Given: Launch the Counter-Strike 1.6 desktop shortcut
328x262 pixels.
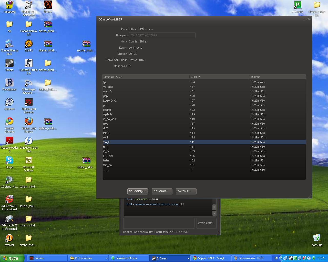Looking at the screenshot, I should pos(28,67).
